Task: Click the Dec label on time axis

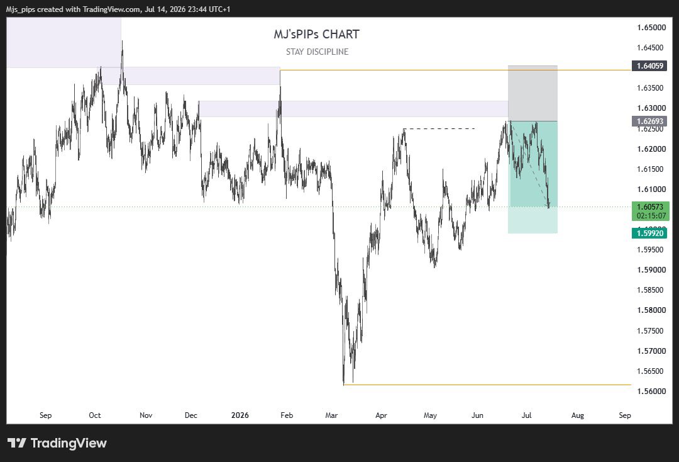Action: point(191,415)
